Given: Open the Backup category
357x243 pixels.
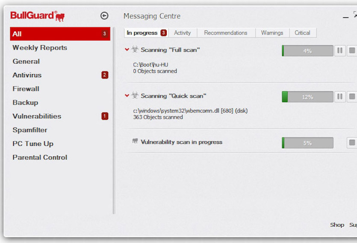Looking at the screenshot, I should pos(60,103).
